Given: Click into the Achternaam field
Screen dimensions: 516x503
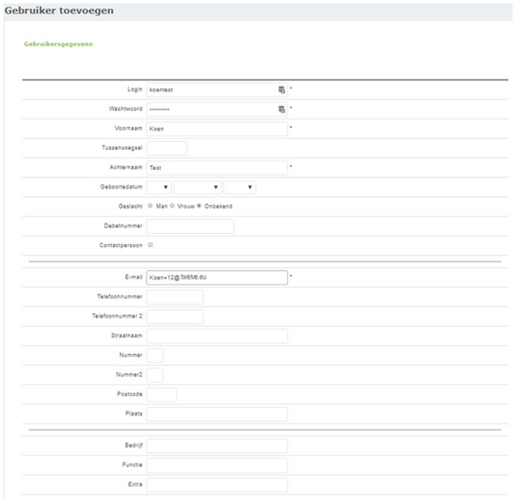Looking at the screenshot, I should (x=217, y=168).
